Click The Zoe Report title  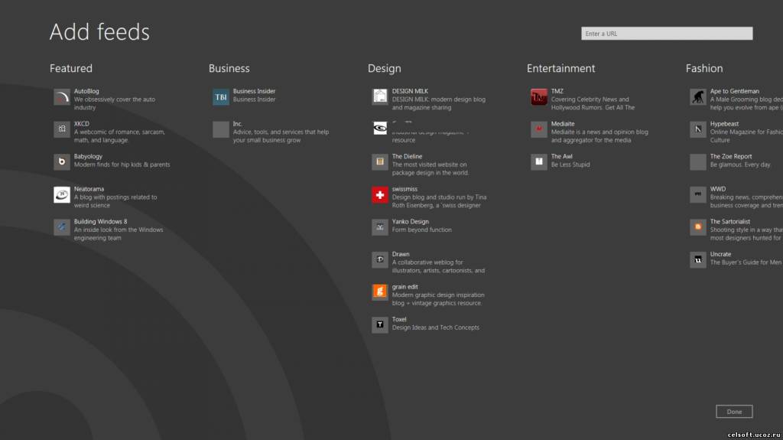pyautogui.click(x=730, y=157)
